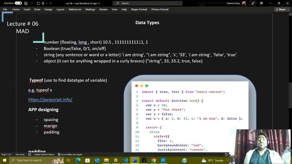
Task: Click the Word taskbar icon
Action: pos(135,160)
